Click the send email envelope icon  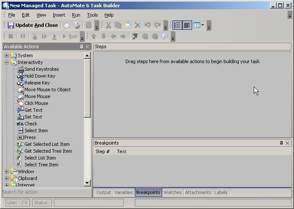[x=67, y=25]
